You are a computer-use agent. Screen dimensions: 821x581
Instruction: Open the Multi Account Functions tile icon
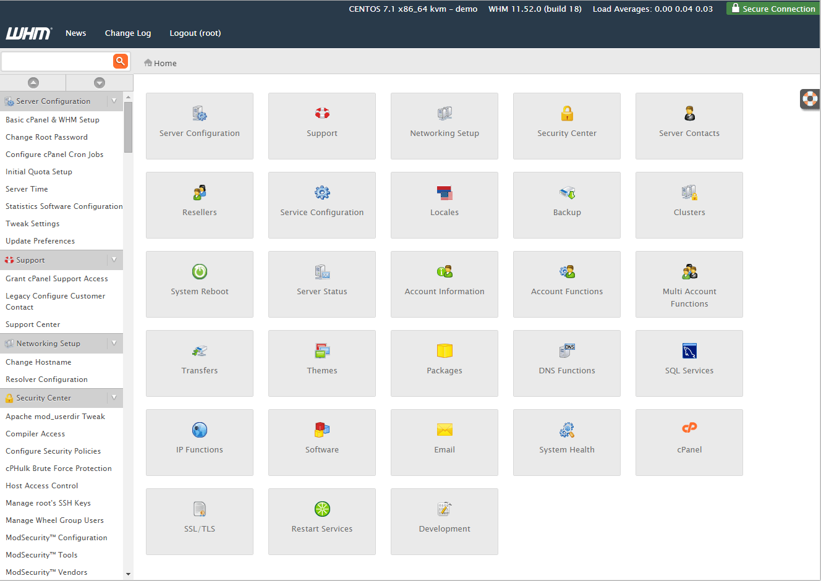[689, 271]
